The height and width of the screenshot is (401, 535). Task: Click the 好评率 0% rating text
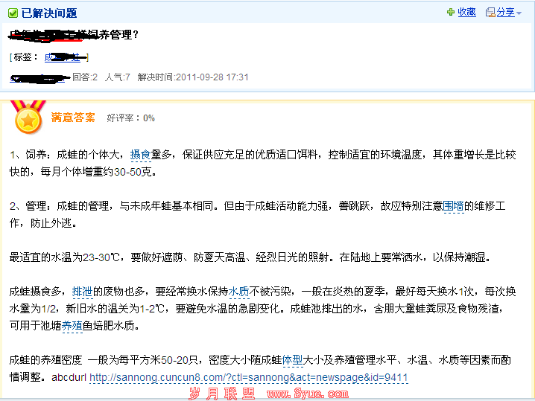click(x=131, y=118)
